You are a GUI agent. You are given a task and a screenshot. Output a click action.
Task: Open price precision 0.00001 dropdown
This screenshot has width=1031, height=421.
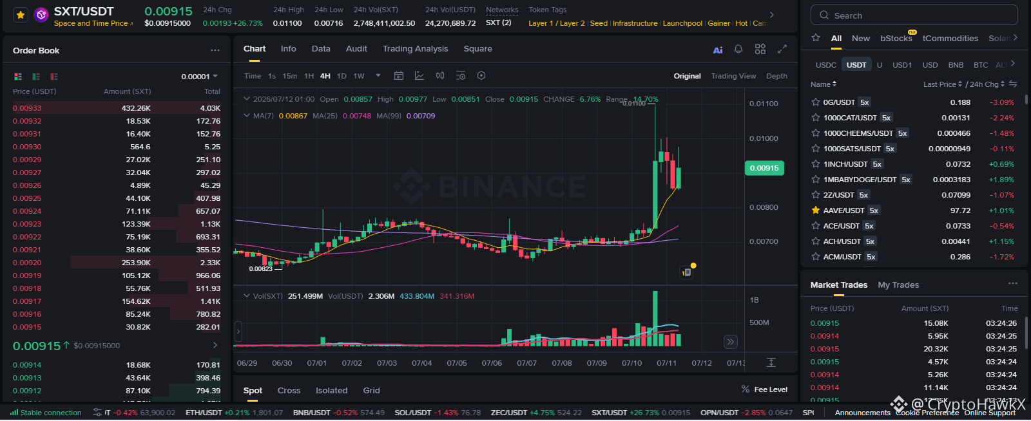pos(199,76)
